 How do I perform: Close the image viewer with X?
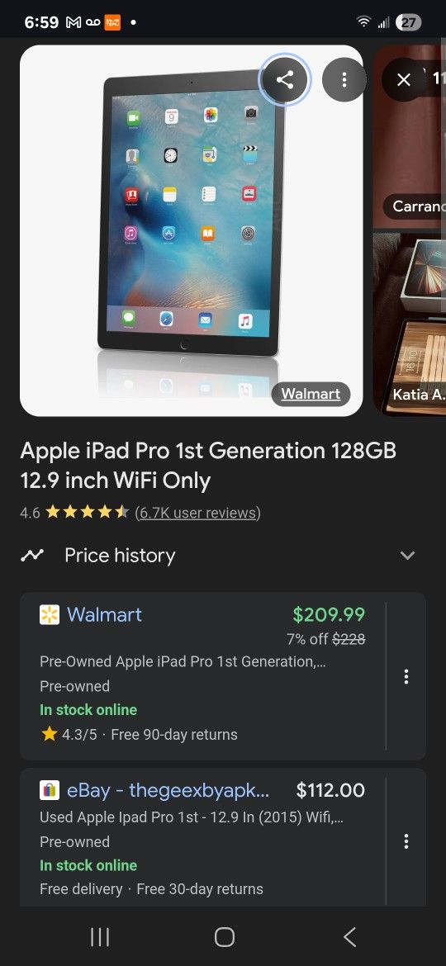click(404, 79)
